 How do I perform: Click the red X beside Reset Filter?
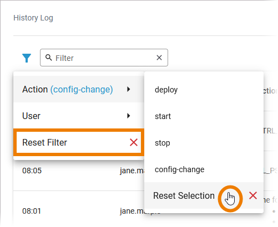[134, 142]
